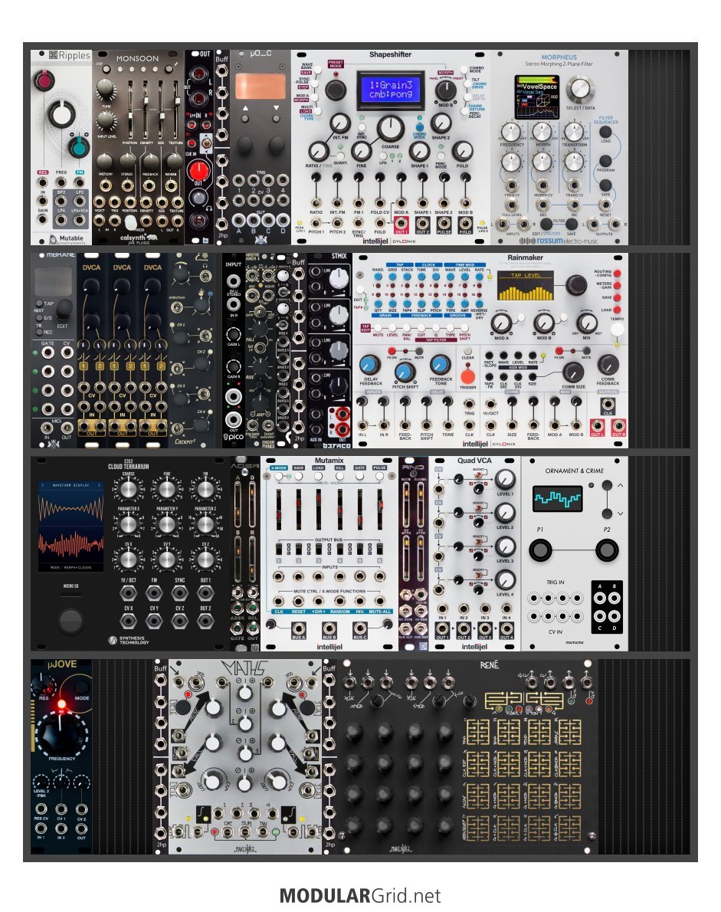Click the down chevron button on Ornament & Crime
This screenshot has width=721, height=912.
coord(607,513)
